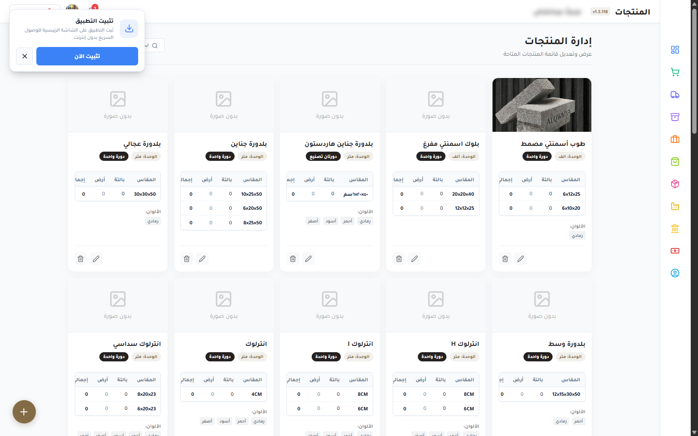This screenshot has height=436, width=698.
Task: Open the yellow factory sidebar icon
Action: tap(675, 206)
